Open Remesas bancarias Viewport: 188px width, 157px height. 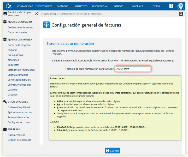(18, 117)
